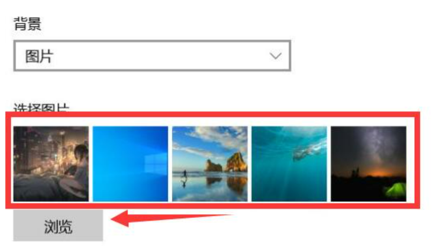Click the 浏览 button

[58, 226]
